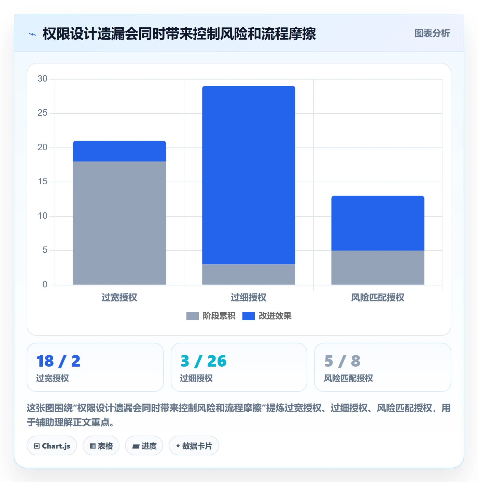Click the 图表分析 label in the header
Viewport: 478px width, 482px height.
432,33
